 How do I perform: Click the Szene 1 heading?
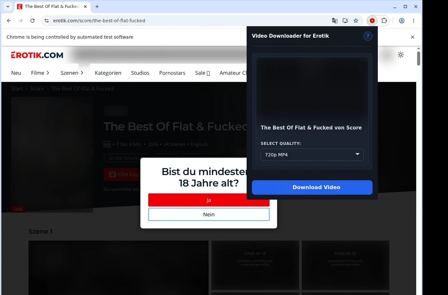[40, 232]
